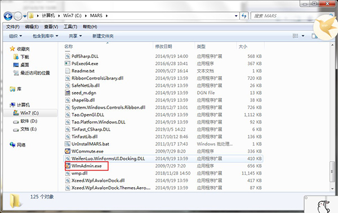The image size is (338, 213).
Task: Select the Xceed.Wpf.AvalonDock.dll file icon
Action: [x=68, y=181]
